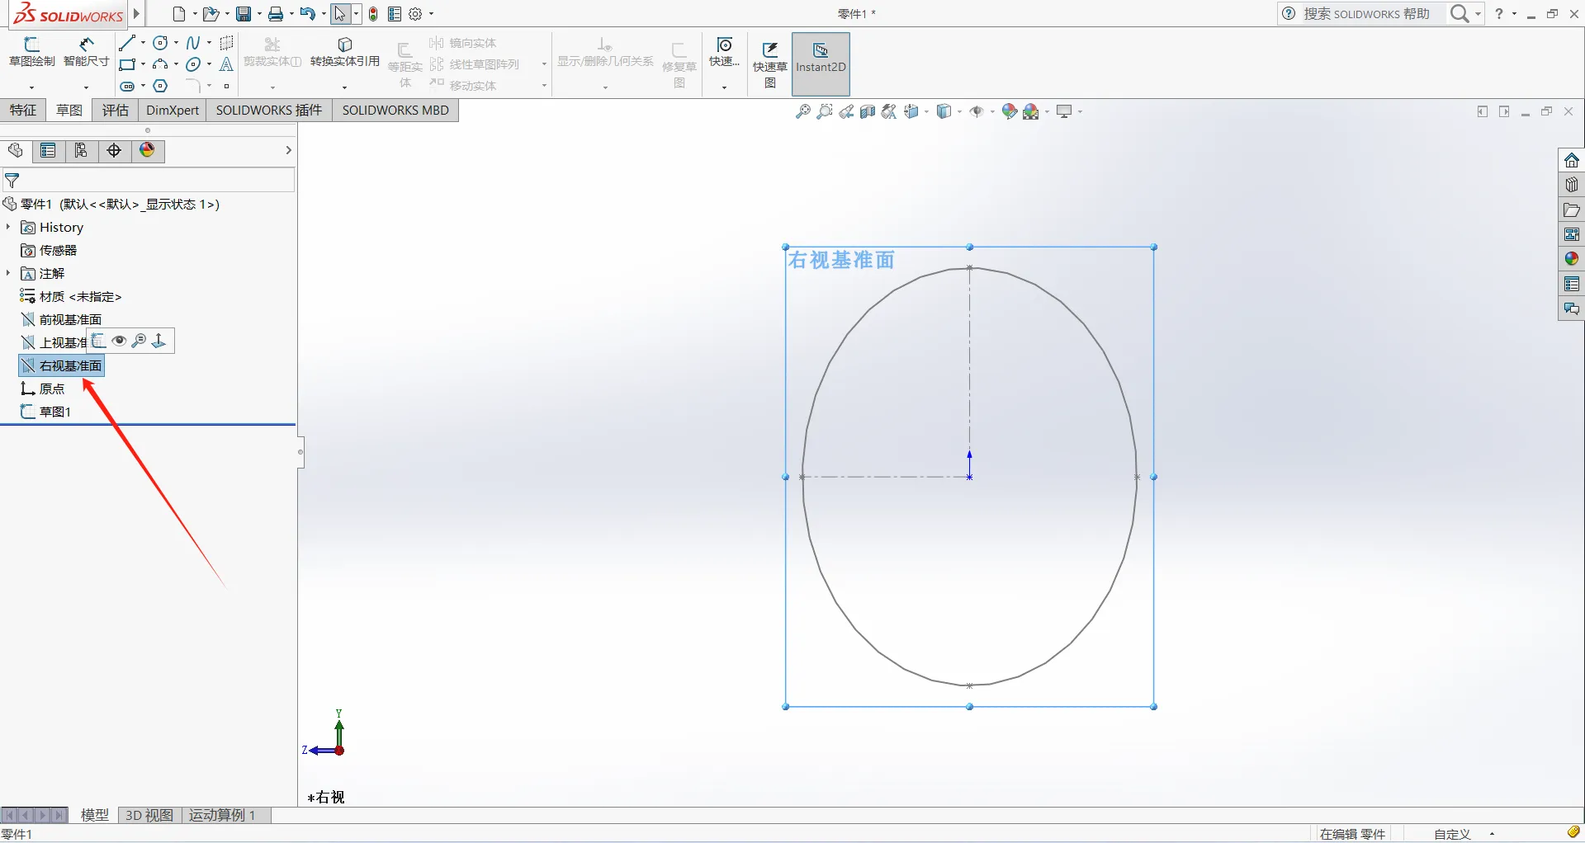
Task: Open the PropertyManager tab icon
Action: (x=48, y=150)
